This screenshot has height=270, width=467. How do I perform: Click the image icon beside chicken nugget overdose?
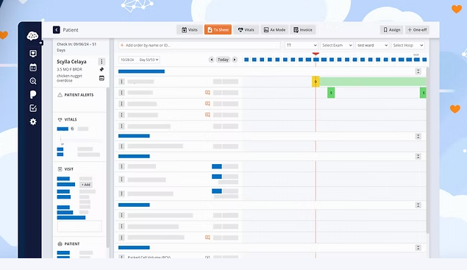point(101,78)
